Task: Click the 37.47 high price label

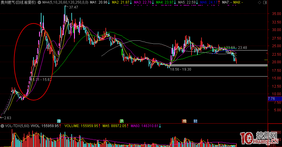Action: coord(73,7)
